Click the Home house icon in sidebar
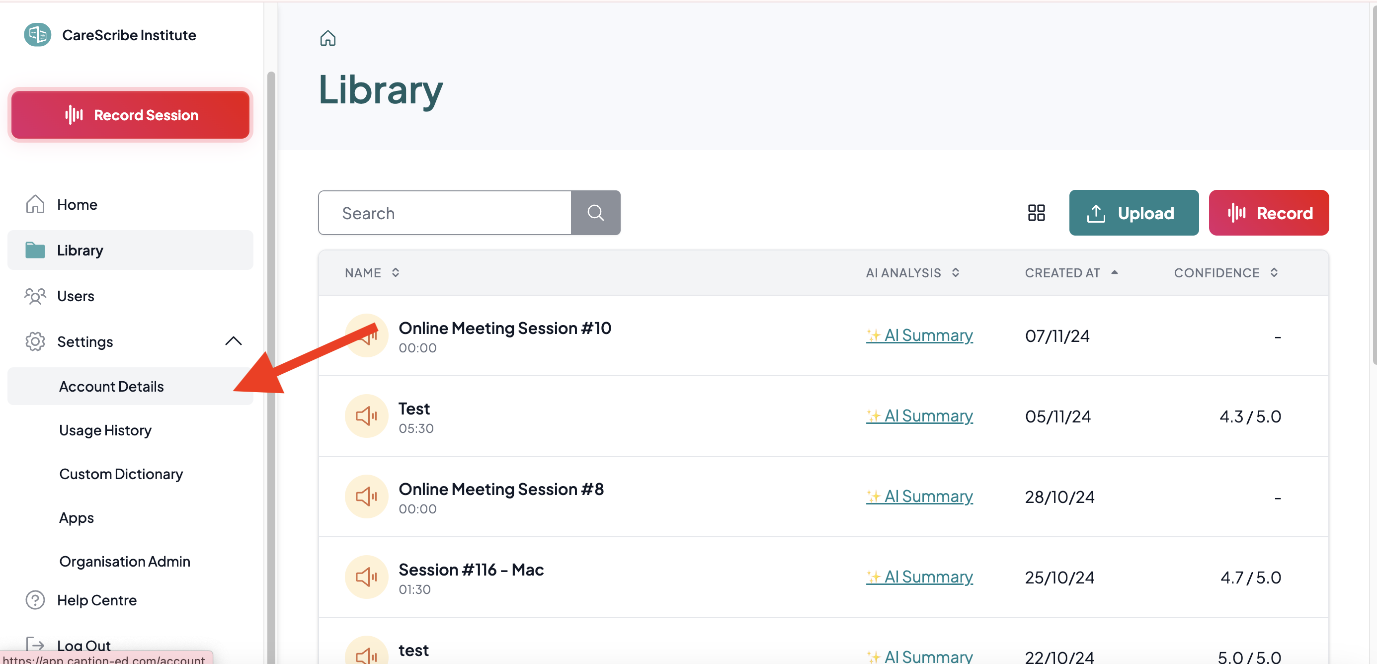 35,204
